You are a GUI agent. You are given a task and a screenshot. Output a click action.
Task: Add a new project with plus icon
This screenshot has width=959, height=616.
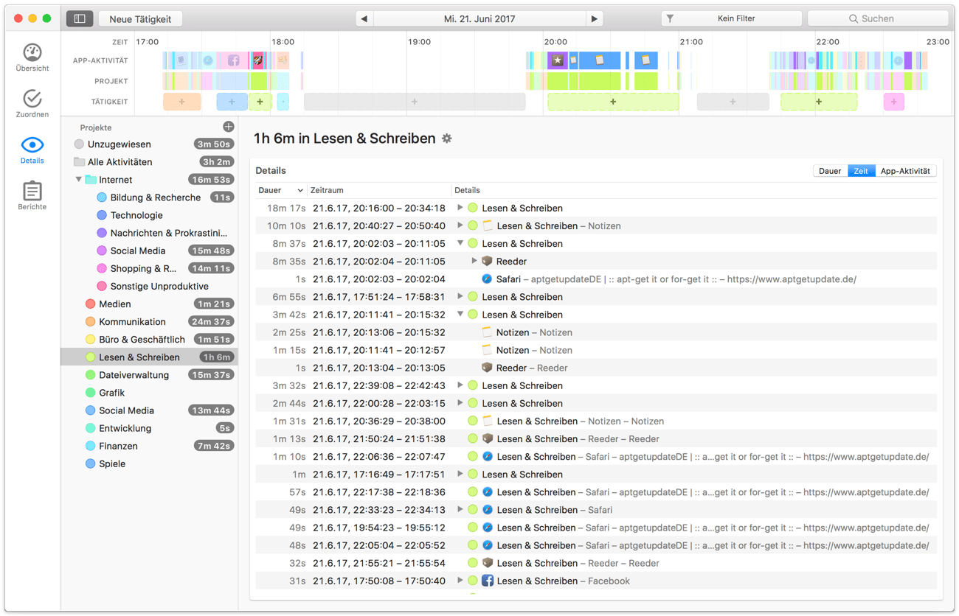click(228, 127)
